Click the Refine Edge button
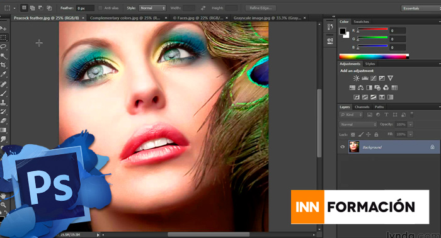The width and height of the screenshot is (441, 238). click(260, 8)
